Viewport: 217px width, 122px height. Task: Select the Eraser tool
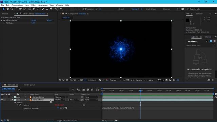coord(51,9)
